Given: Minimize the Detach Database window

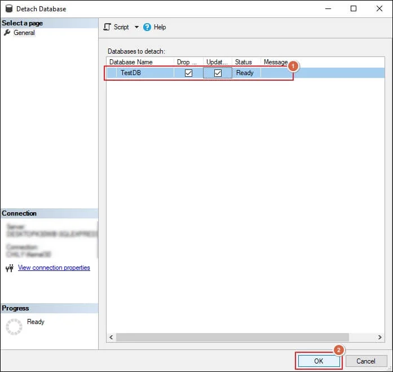Looking at the screenshot, I should tap(328, 9).
